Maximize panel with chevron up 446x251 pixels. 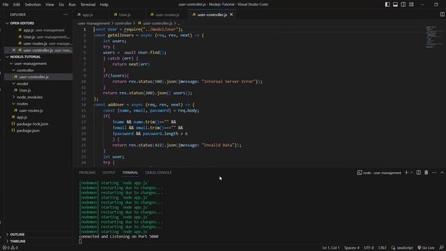pos(442,172)
